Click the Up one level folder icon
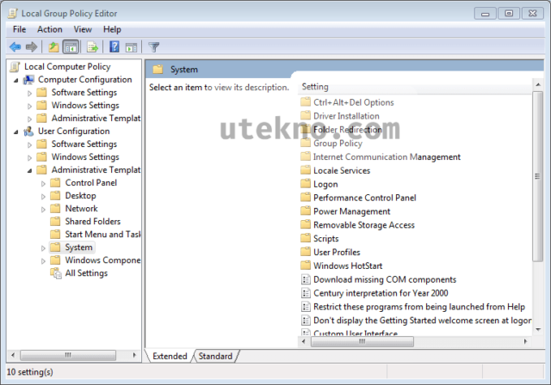 point(53,46)
